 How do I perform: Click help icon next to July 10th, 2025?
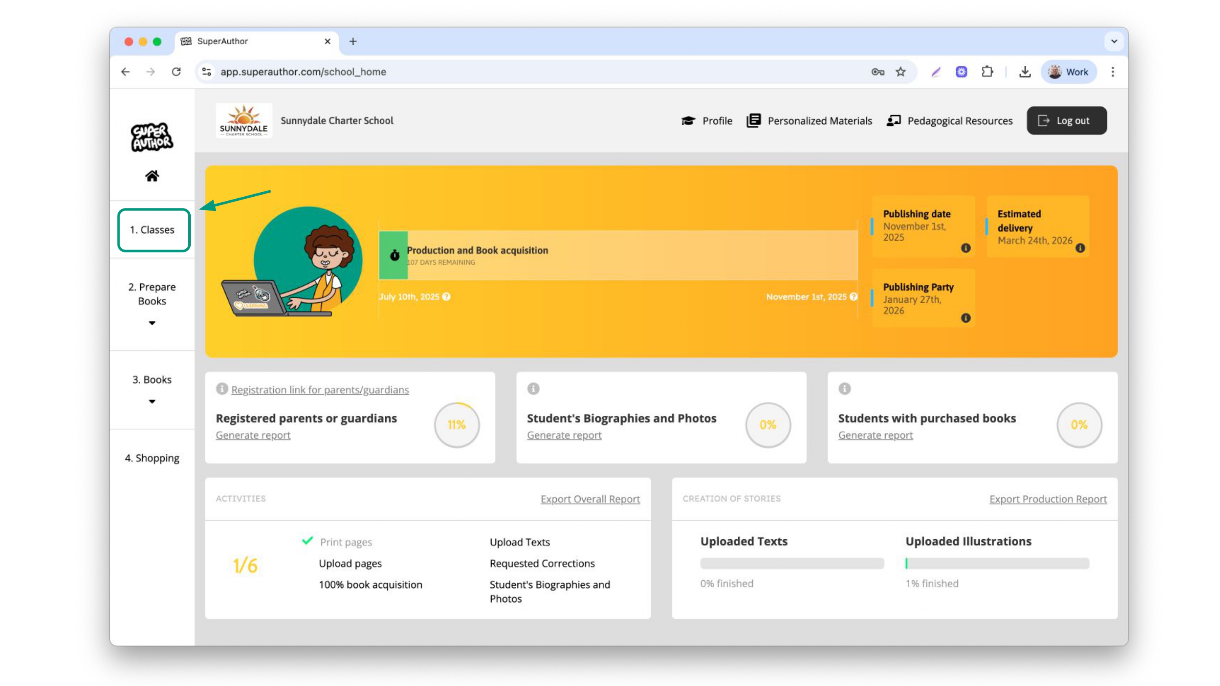(446, 297)
